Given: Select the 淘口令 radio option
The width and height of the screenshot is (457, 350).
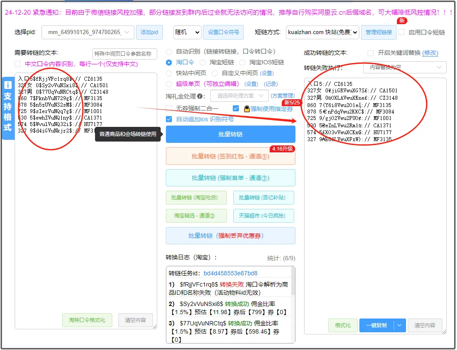Looking at the screenshot, I should tap(169, 62).
